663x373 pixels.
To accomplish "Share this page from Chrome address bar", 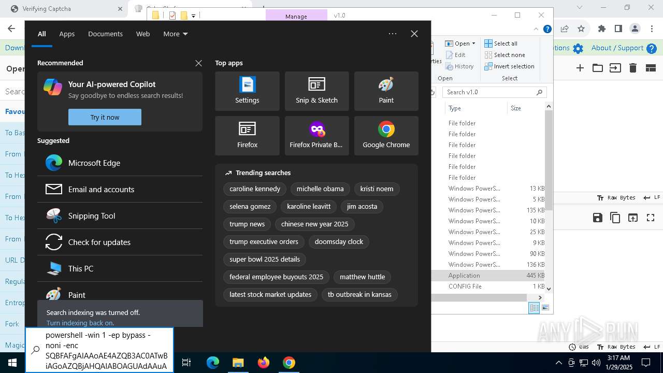I will pos(565,28).
